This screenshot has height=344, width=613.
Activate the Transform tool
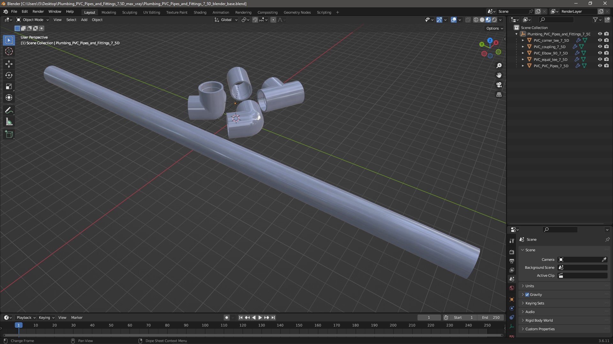coord(9,97)
